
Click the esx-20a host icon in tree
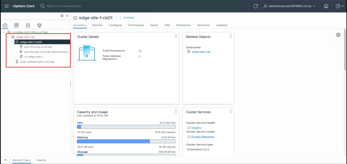(21, 47)
